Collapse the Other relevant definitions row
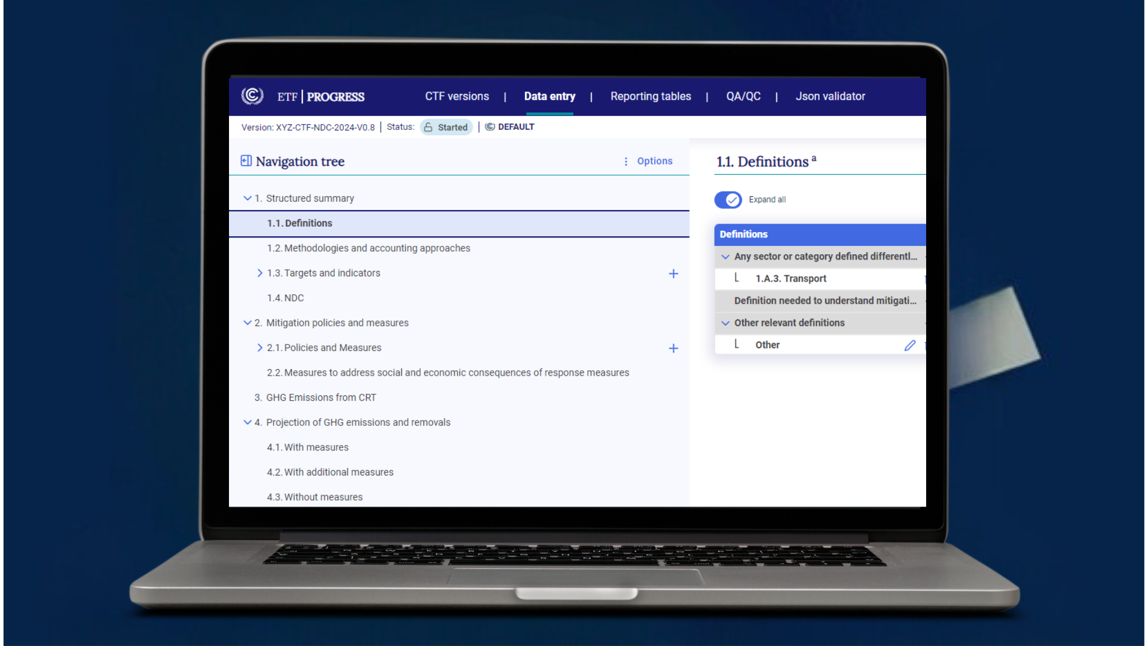1148x646 pixels. (x=725, y=323)
